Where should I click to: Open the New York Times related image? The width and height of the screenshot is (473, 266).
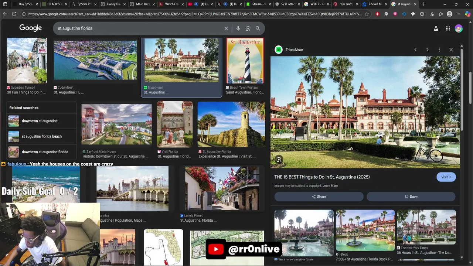[x=426, y=227]
